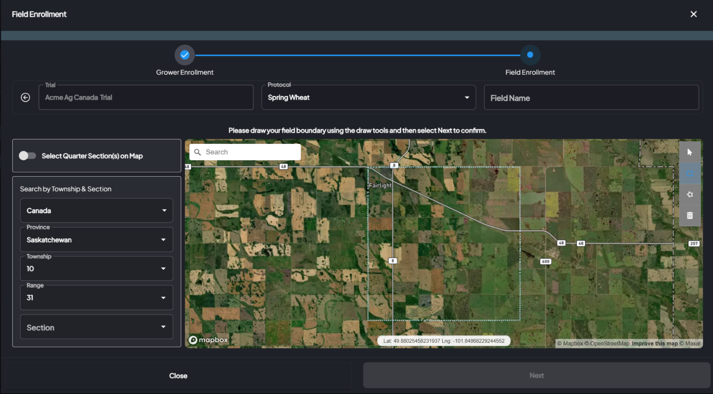Image resolution: width=713 pixels, height=394 pixels.
Task: Click the Grower Enrollment completed step
Action: (185, 55)
